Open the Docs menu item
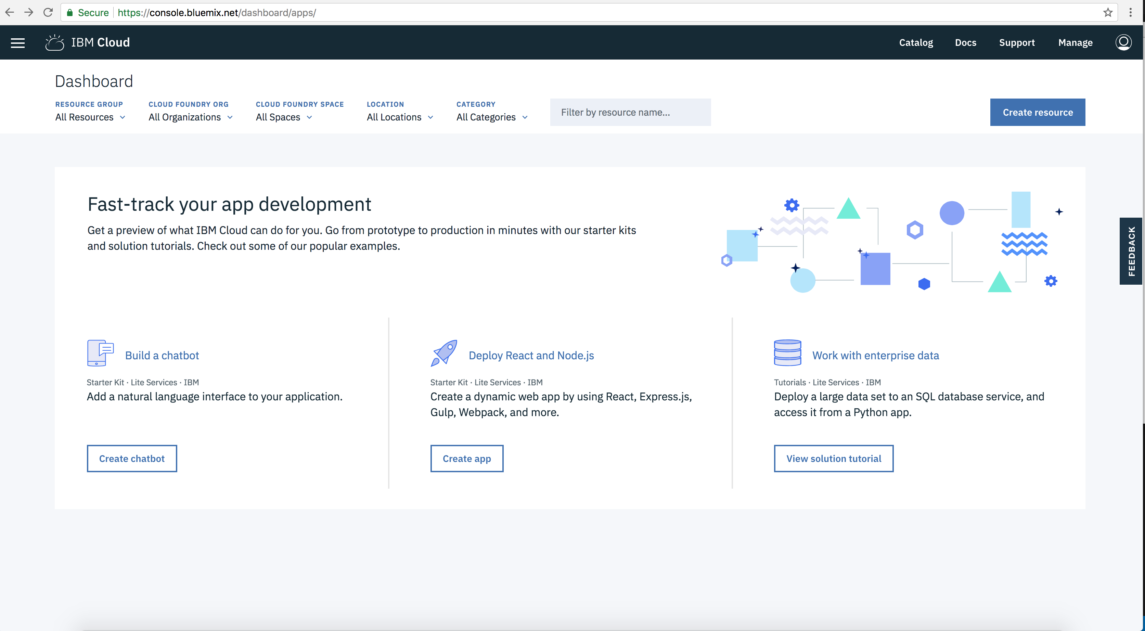The image size is (1145, 631). point(965,43)
